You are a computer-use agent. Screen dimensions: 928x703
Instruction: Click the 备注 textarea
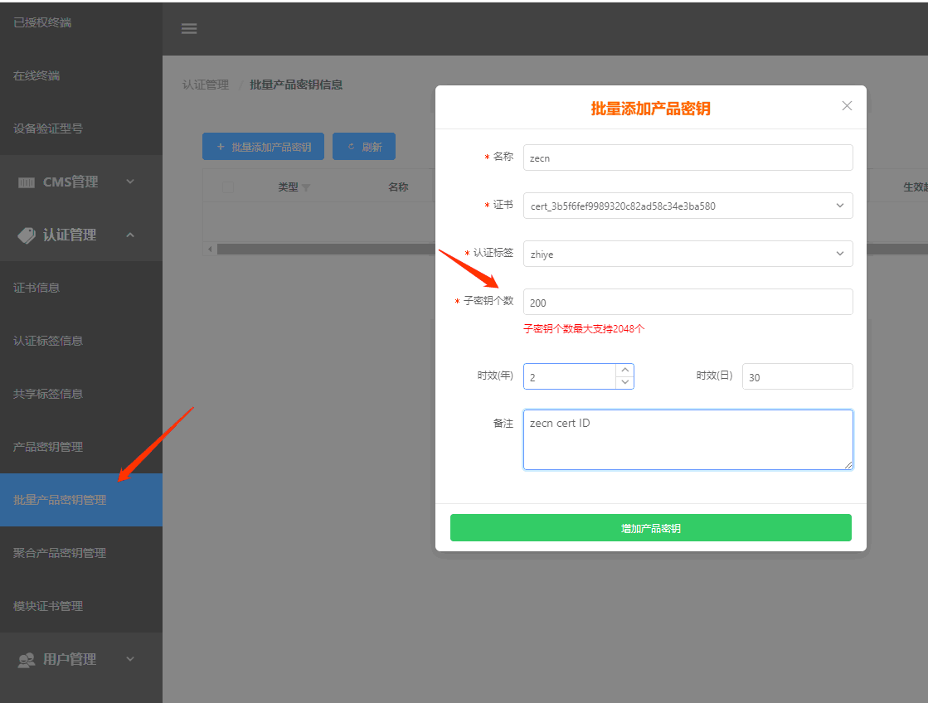pos(687,439)
